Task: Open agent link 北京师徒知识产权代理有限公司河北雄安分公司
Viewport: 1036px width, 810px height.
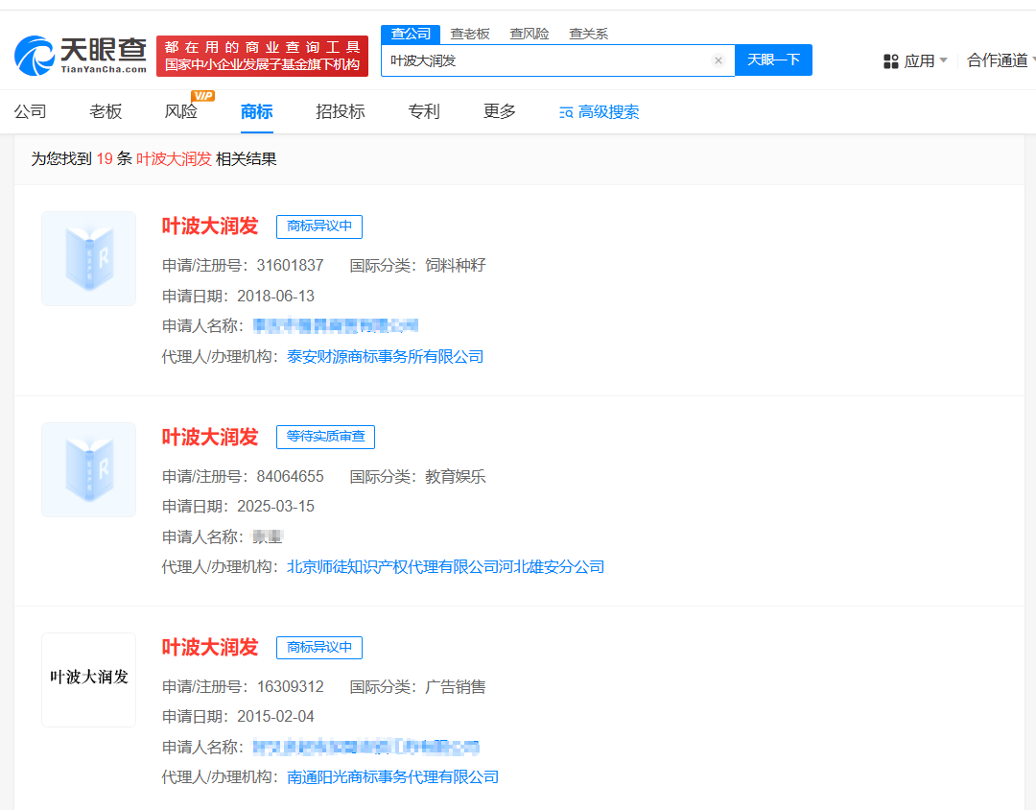Action: [x=446, y=566]
